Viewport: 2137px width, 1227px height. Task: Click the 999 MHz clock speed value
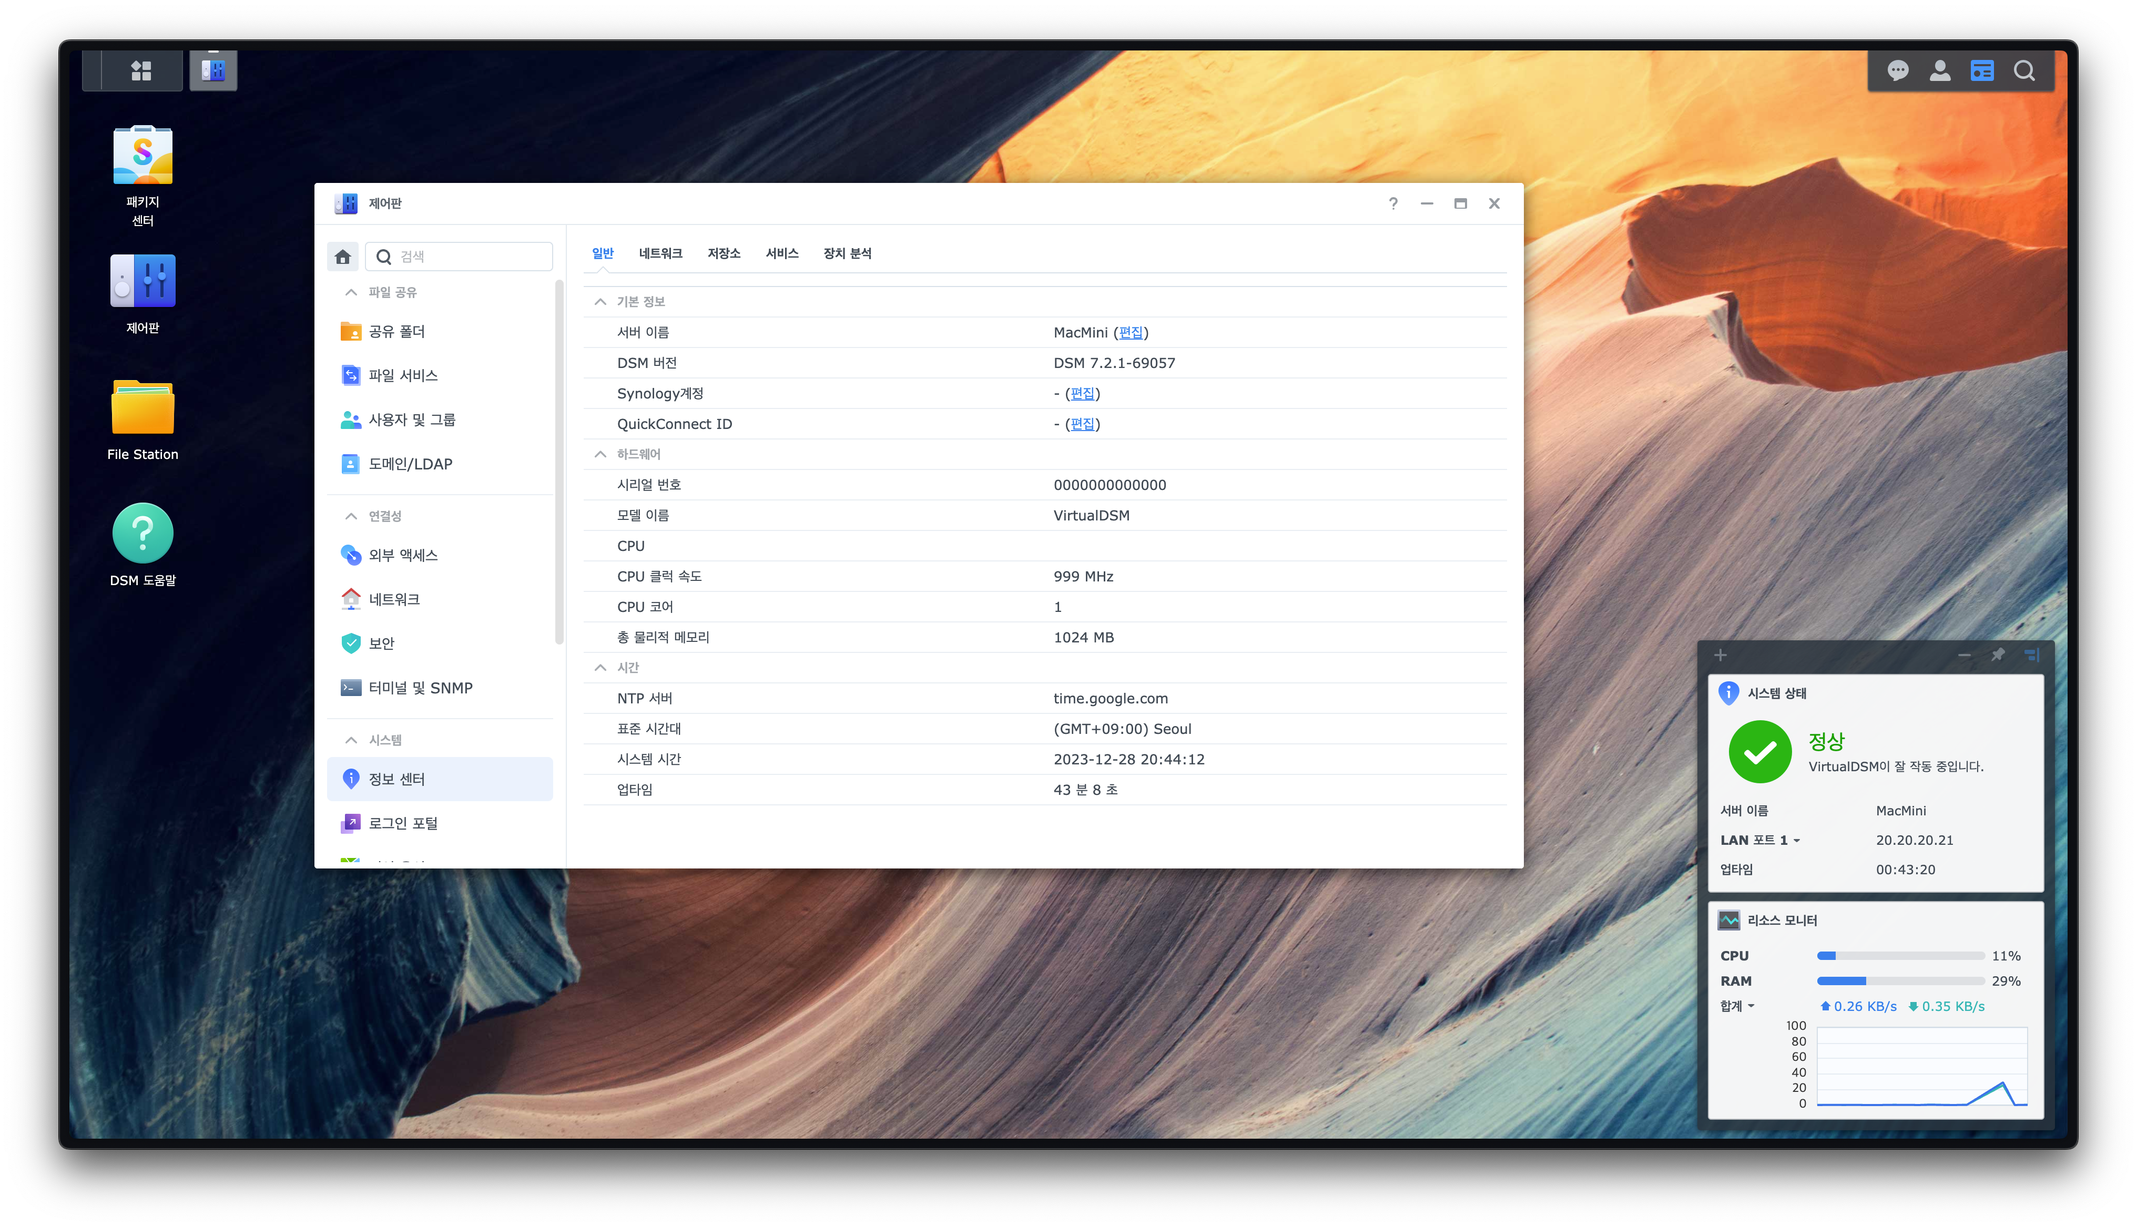point(1084,576)
